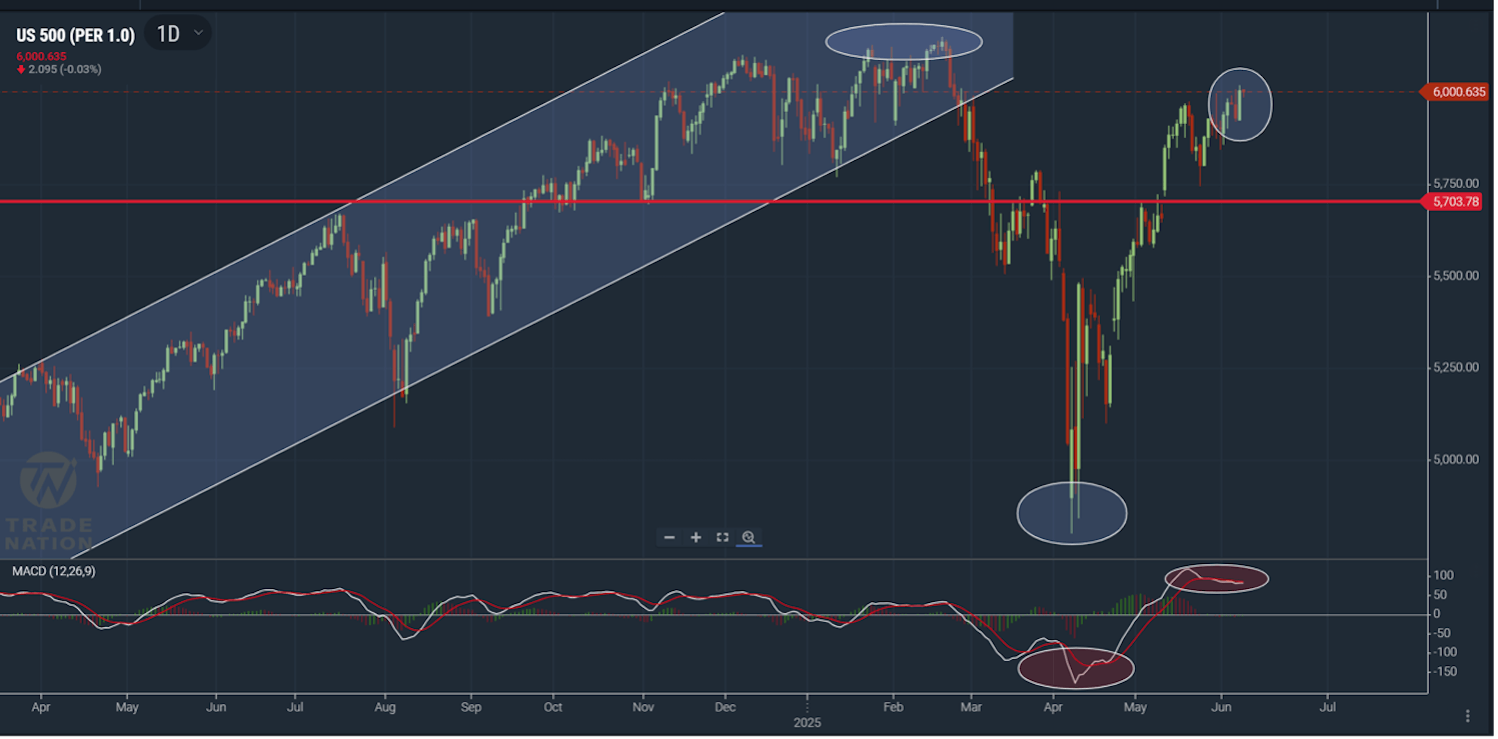Open the three-dot menu near time axis
The width and height of the screenshot is (1498, 739).
point(1468,716)
